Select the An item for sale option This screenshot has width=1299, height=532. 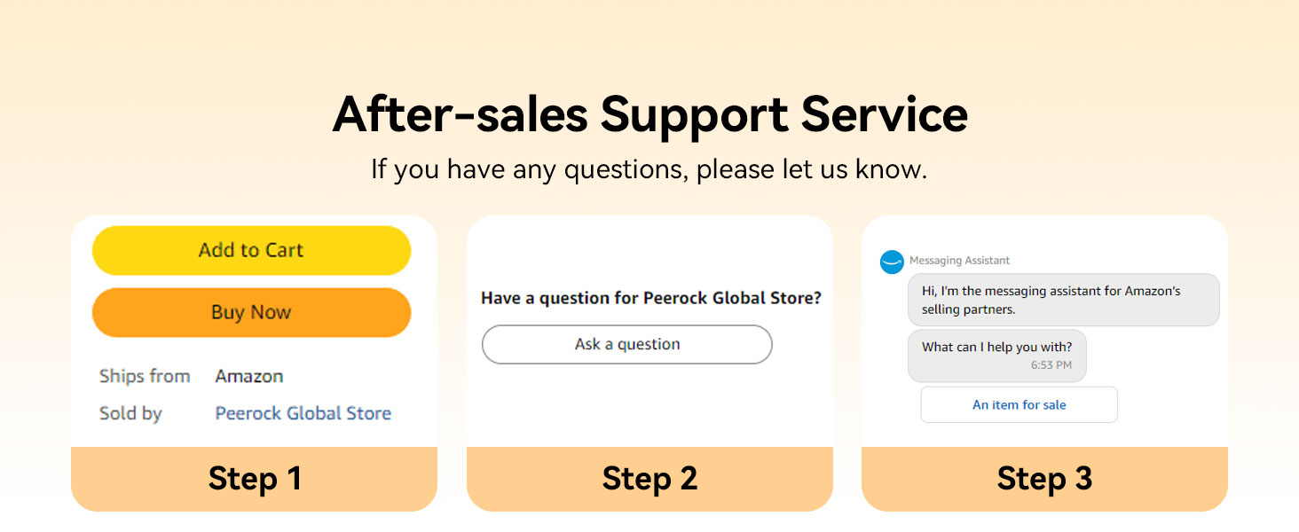pyautogui.click(x=1019, y=404)
